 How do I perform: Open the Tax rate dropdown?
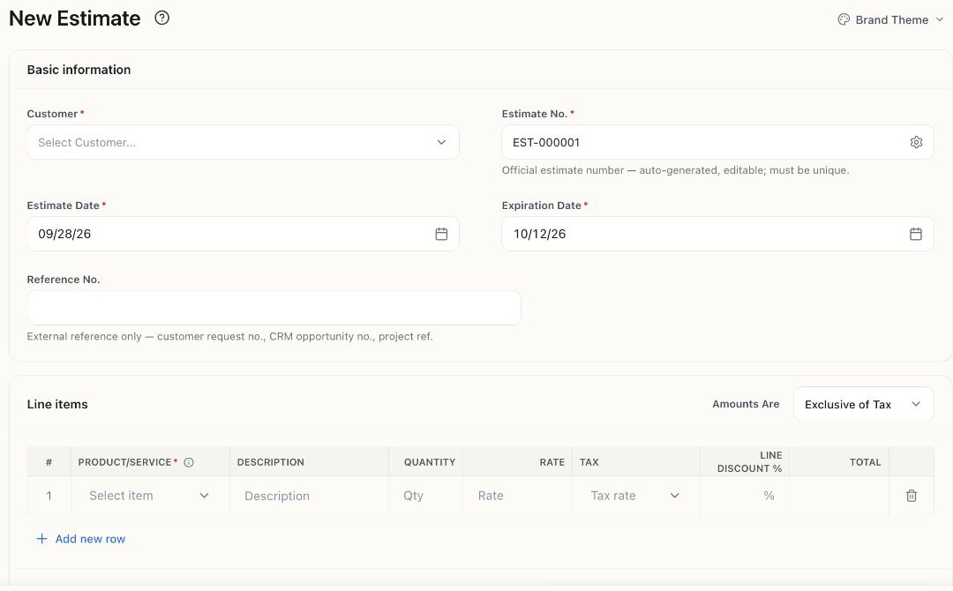(x=635, y=496)
